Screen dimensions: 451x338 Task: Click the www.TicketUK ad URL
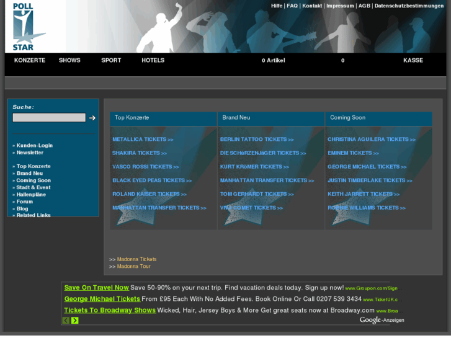point(380,300)
